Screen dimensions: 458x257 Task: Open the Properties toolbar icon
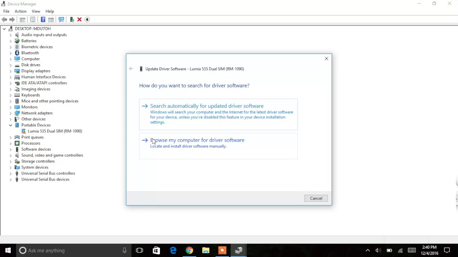point(33,20)
